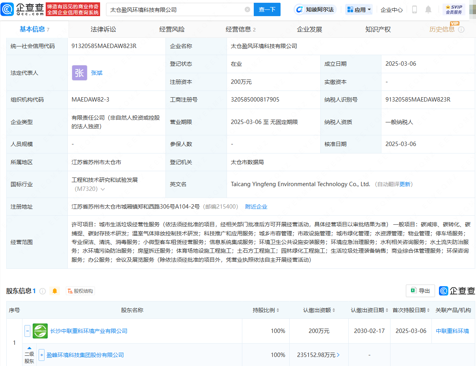Export shareholder info with 导出 button
Viewport: 476px width, 366px height.
point(420,291)
